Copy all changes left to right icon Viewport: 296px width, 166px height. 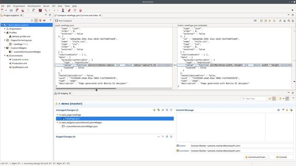(261, 21)
